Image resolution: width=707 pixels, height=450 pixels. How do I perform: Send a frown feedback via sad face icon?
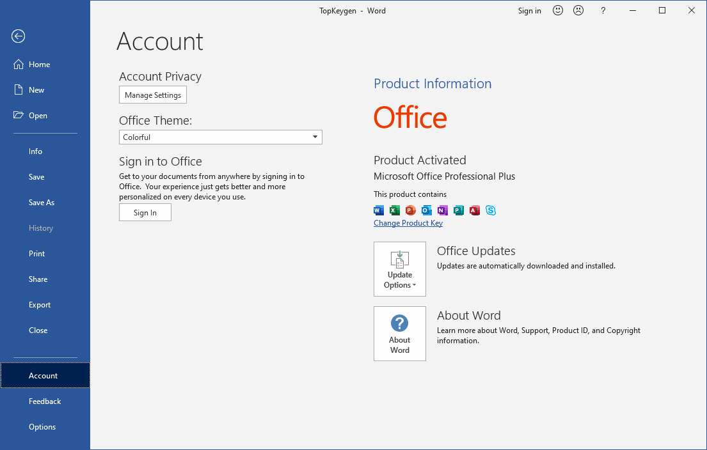(578, 10)
